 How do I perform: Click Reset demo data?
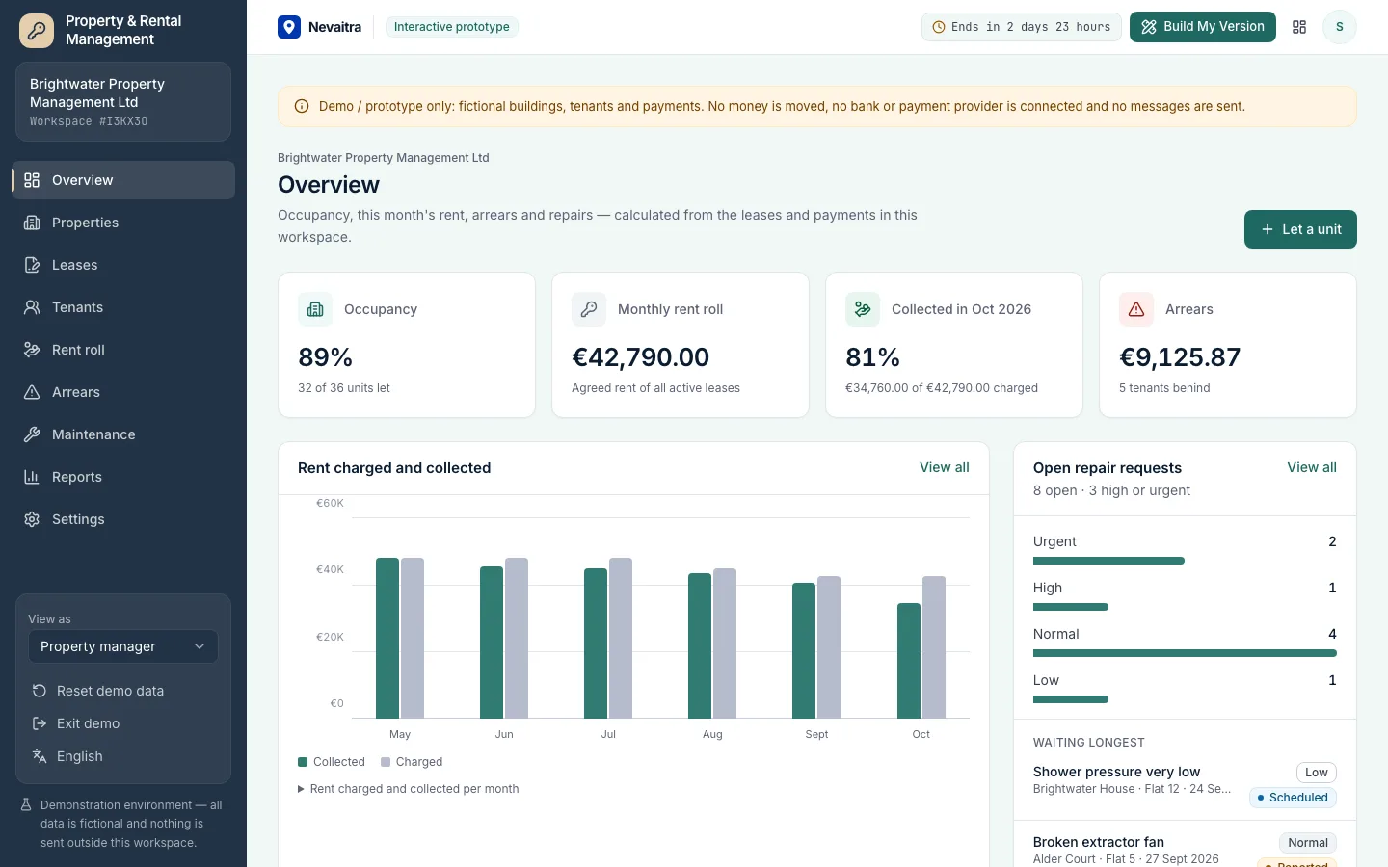click(x=123, y=691)
